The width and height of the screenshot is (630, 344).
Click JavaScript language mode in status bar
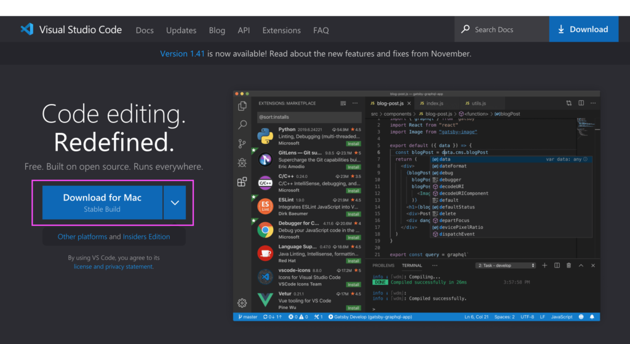pos(561,317)
